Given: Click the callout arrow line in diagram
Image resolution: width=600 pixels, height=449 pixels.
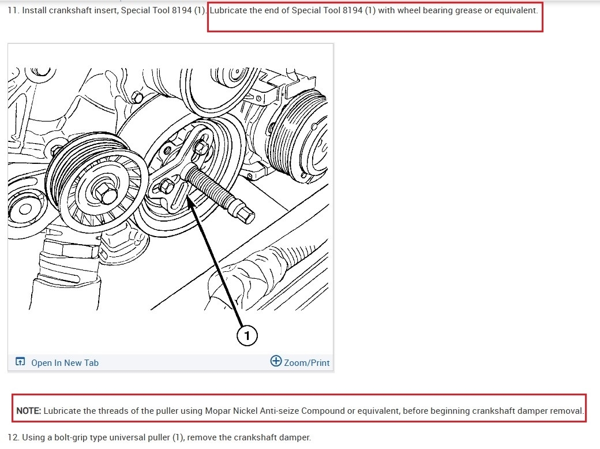Looking at the screenshot, I should click(216, 264).
